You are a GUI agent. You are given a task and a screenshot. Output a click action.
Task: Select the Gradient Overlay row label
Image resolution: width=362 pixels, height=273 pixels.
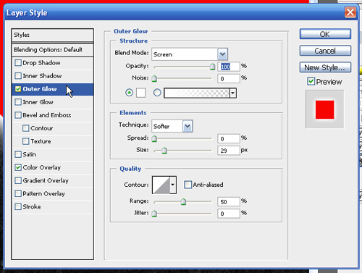coord(46,180)
